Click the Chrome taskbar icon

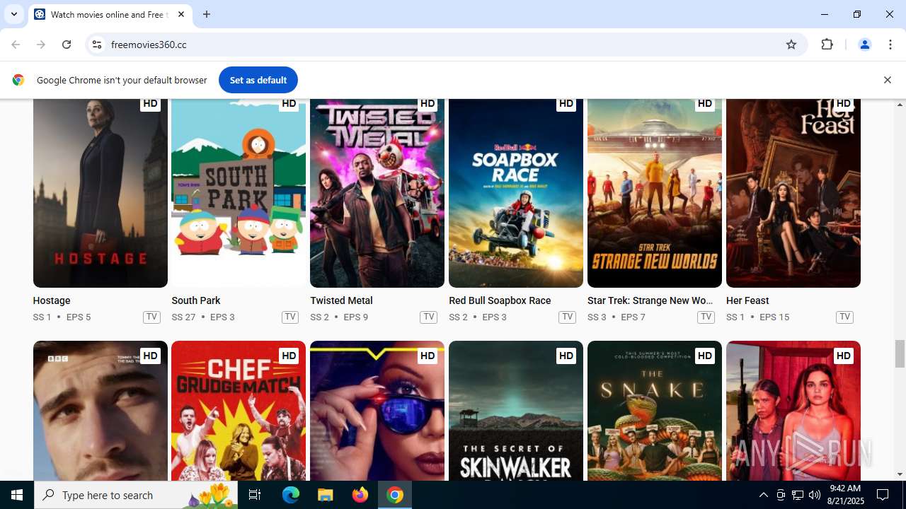[x=395, y=495]
